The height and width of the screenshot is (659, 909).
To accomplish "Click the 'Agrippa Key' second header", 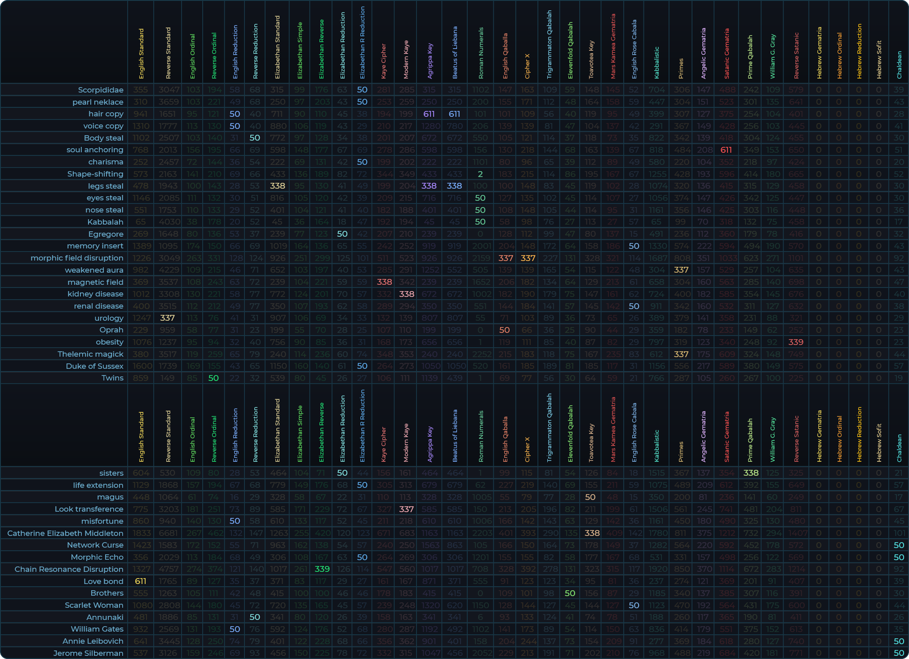I will coord(430,444).
